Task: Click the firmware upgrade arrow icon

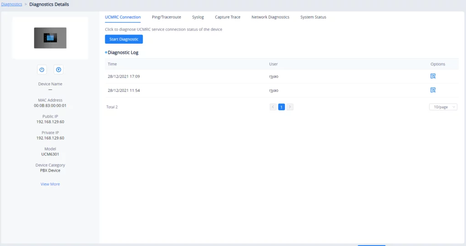Action: click(x=59, y=69)
